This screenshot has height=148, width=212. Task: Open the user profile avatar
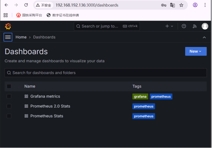pyautogui.click(x=205, y=26)
